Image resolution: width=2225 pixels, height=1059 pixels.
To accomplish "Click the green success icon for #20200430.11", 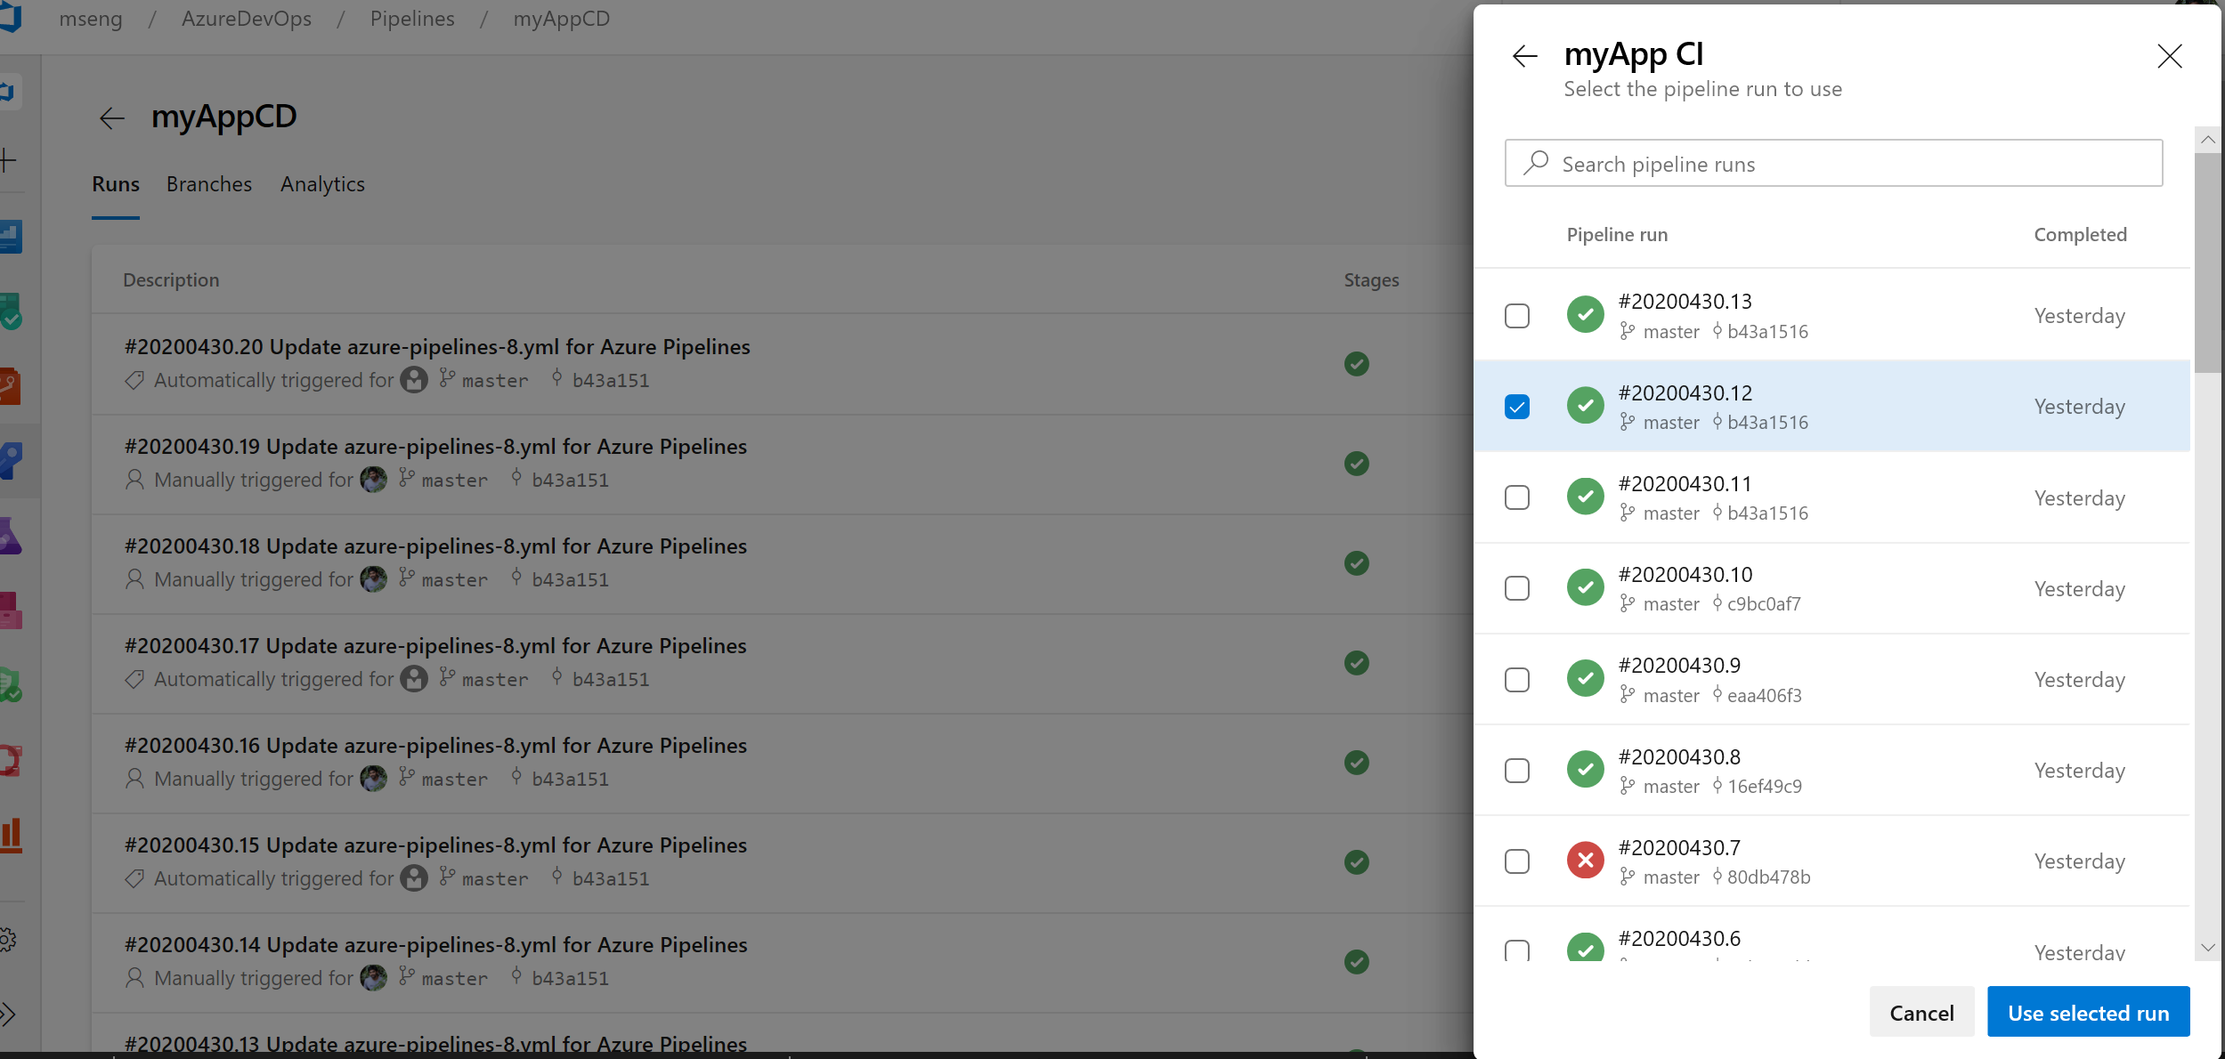I will click(x=1585, y=497).
